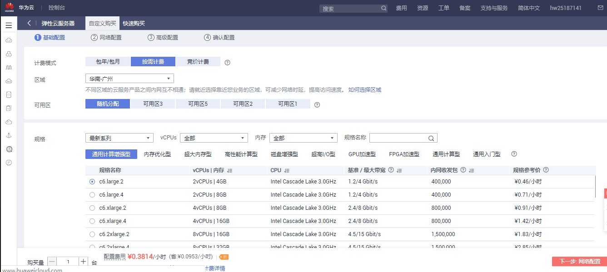Select the 通用计算增强型 flavor tab

click(111, 154)
